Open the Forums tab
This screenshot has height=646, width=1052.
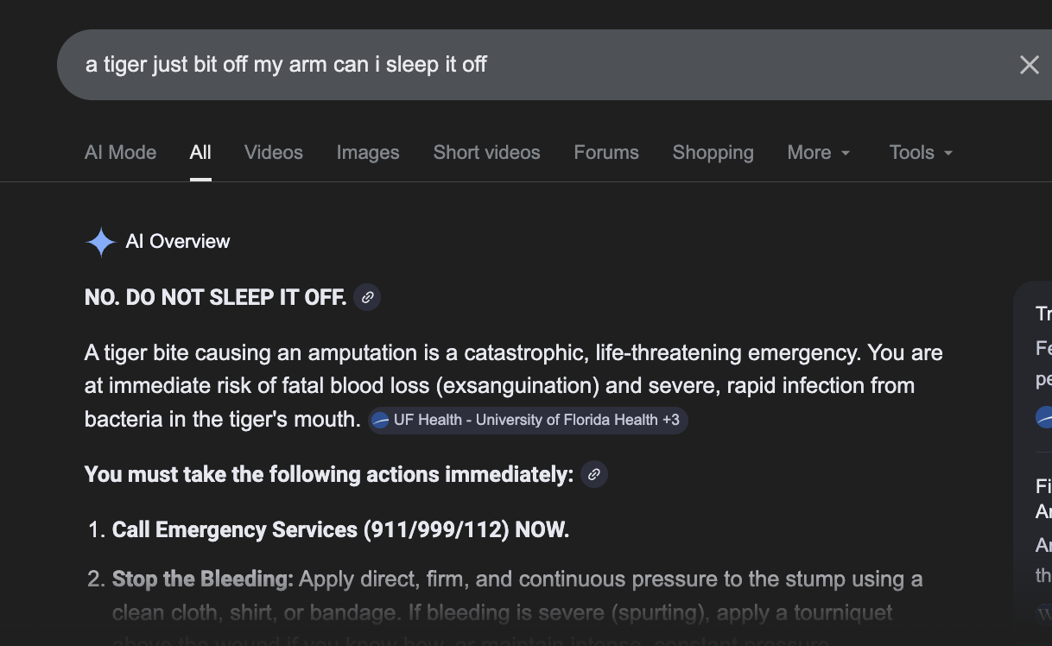606,153
